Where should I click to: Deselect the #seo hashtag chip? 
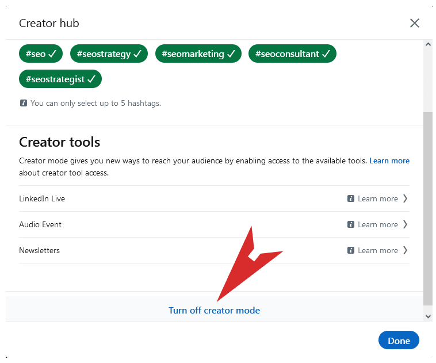tap(41, 54)
